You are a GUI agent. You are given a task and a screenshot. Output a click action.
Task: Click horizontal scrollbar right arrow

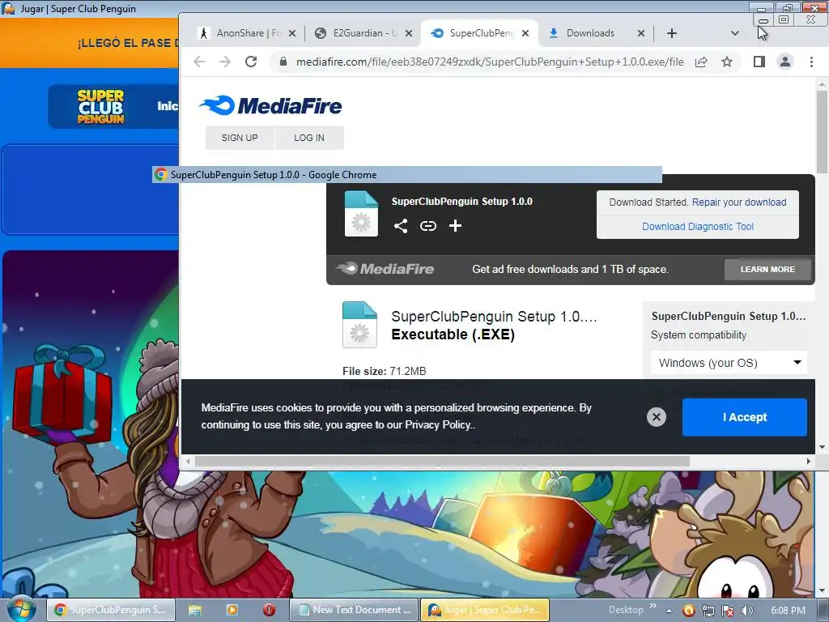click(x=808, y=461)
